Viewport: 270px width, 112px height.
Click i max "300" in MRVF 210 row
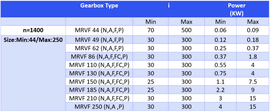[186, 98]
